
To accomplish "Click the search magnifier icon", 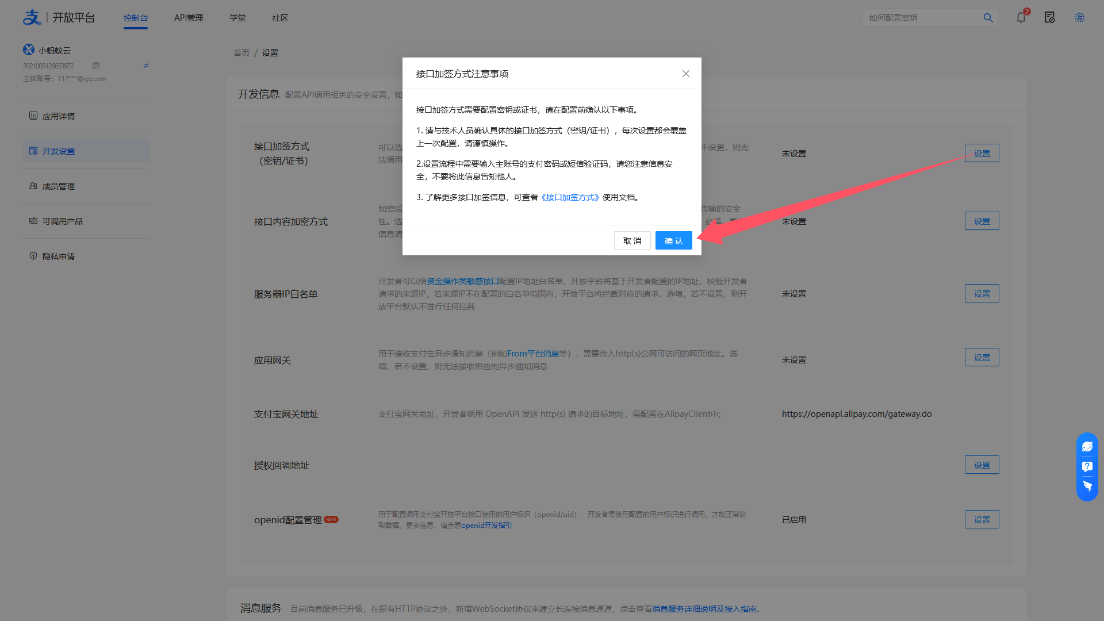I will pyautogui.click(x=988, y=17).
